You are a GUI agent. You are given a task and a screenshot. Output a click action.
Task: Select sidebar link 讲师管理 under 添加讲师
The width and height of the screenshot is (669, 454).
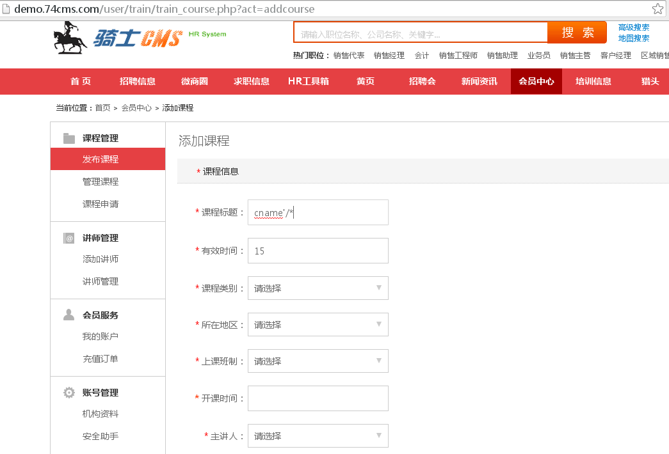(101, 281)
